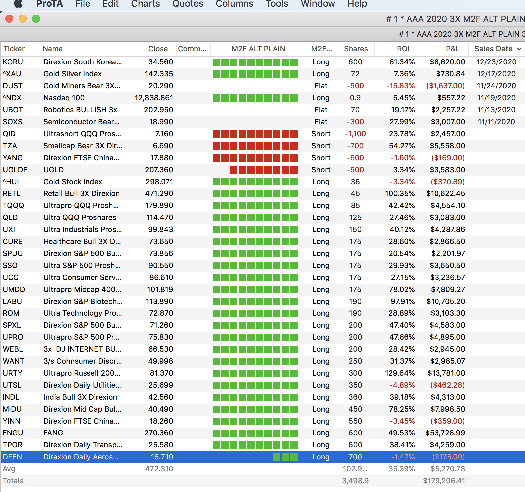Click the Flat status for UBOT

[321, 110]
